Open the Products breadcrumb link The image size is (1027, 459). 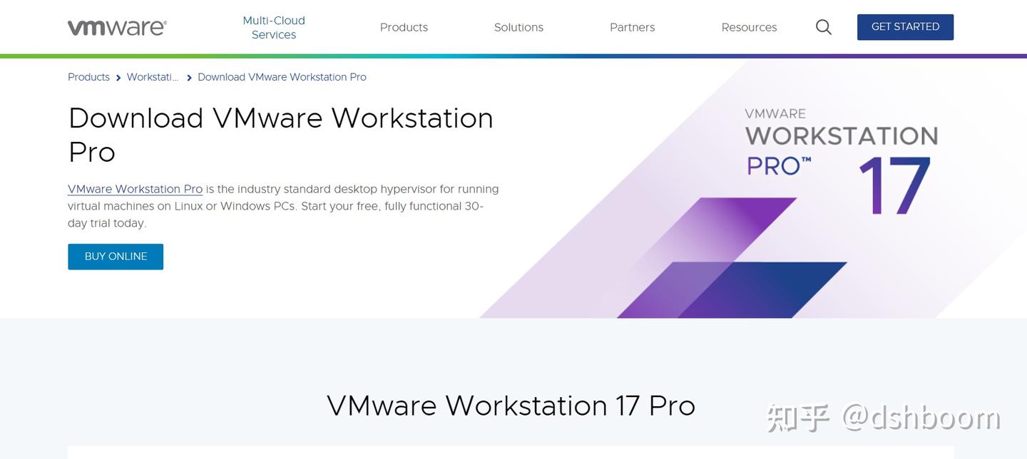tap(88, 77)
